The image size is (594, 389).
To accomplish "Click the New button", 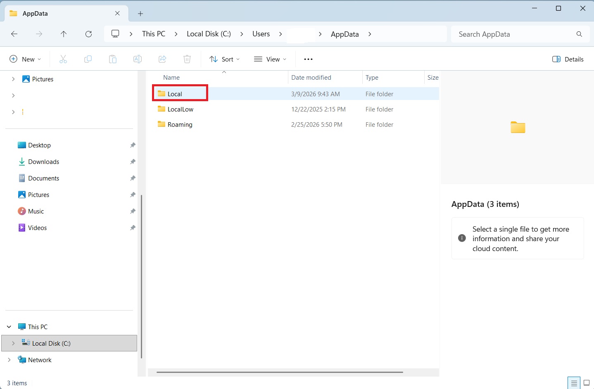I will 25,59.
